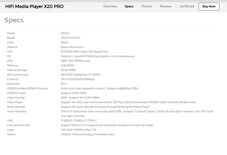227x155 pixels.
Task: Click the Ethernet label
Action: tap(13, 79)
